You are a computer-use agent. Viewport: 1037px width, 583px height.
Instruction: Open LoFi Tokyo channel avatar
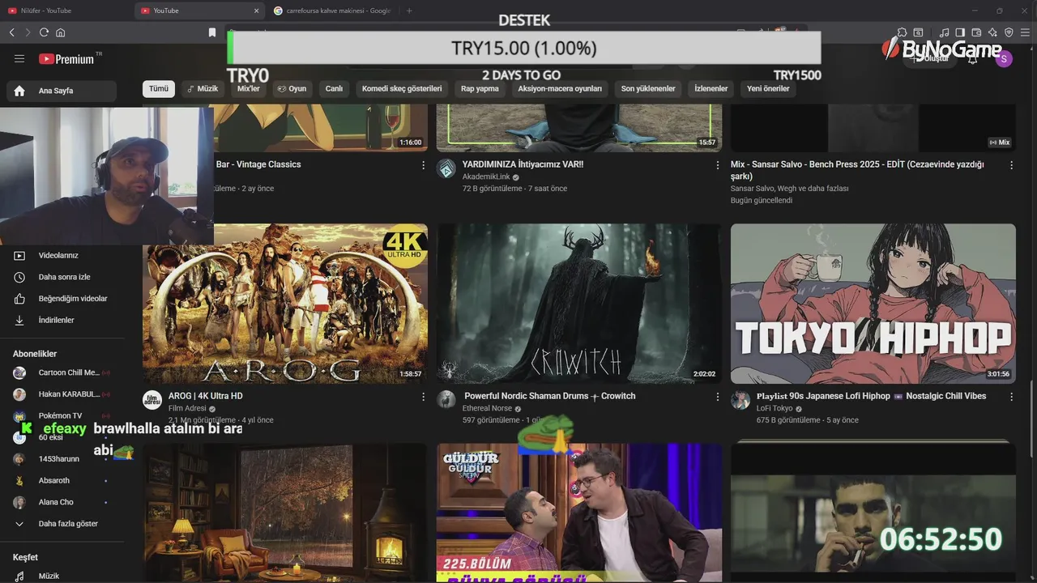(740, 400)
